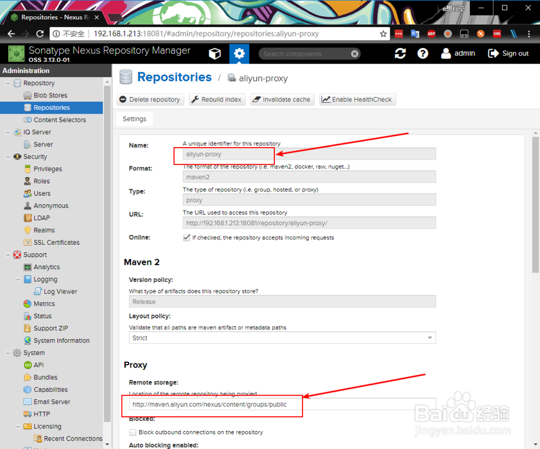This screenshot has width=540, height=449.
Task: Open the ABP extension icon
Action: [x=431, y=34]
